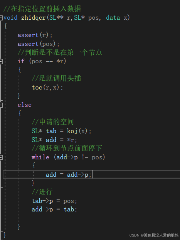Screen dimensions: 180x240
Task: Click the comment 申请的空间
Action: (53, 122)
